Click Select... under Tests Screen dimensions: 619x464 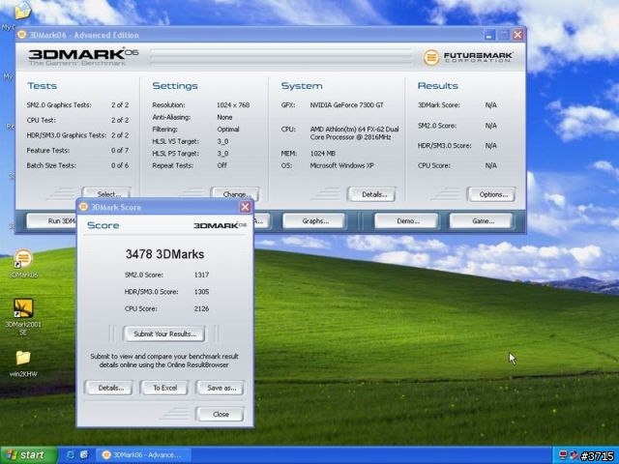(107, 192)
